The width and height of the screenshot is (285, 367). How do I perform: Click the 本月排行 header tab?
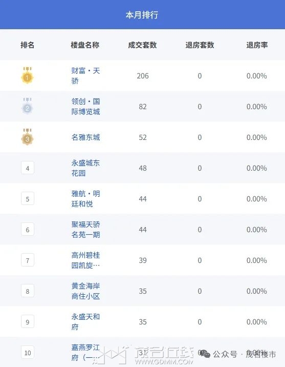click(x=142, y=15)
